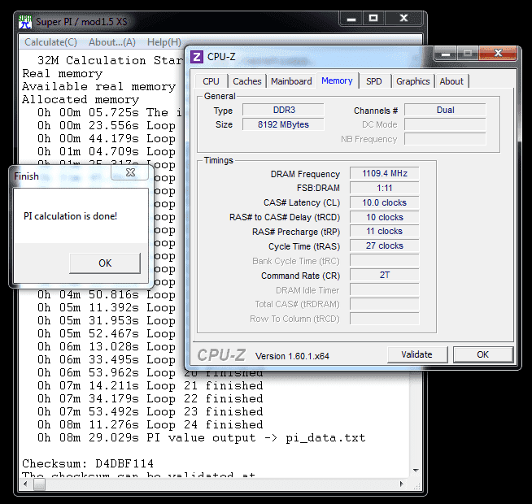Click the memory Type field showing DDR3

click(x=283, y=111)
